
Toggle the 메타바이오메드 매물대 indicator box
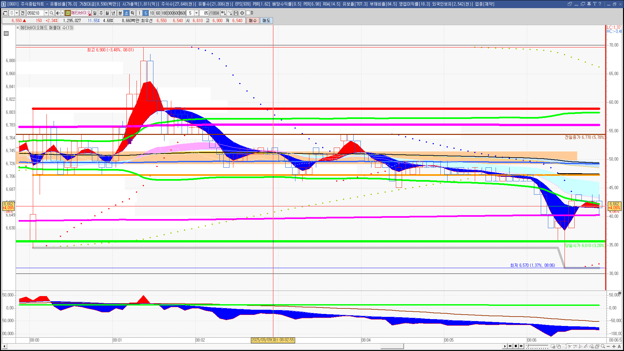[x=18, y=28]
